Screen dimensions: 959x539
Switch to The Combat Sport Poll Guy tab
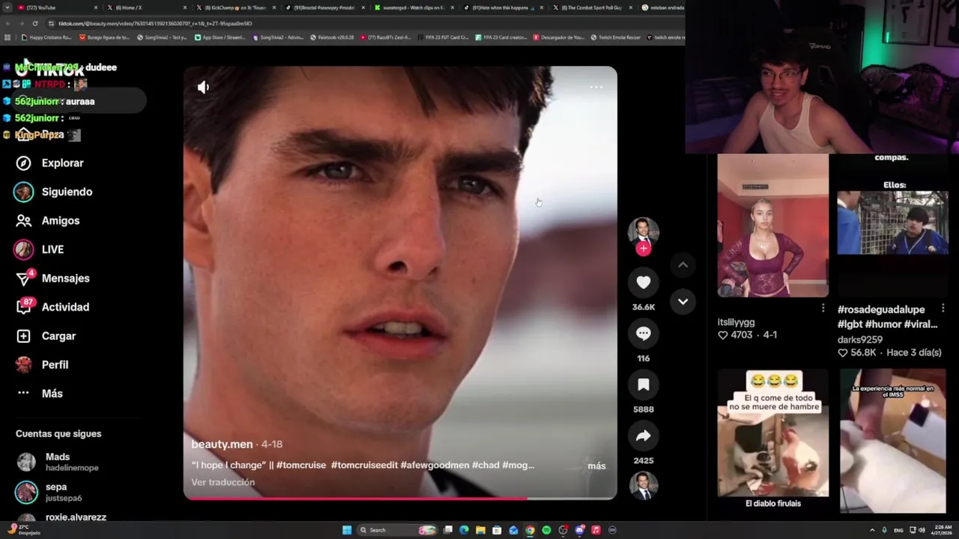coord(592,7)
